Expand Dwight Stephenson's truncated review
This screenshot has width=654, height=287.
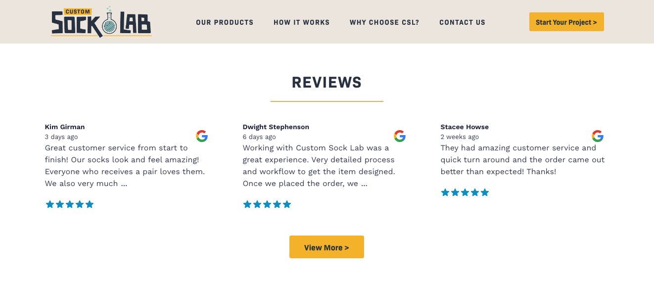click(x=364, y=184)
